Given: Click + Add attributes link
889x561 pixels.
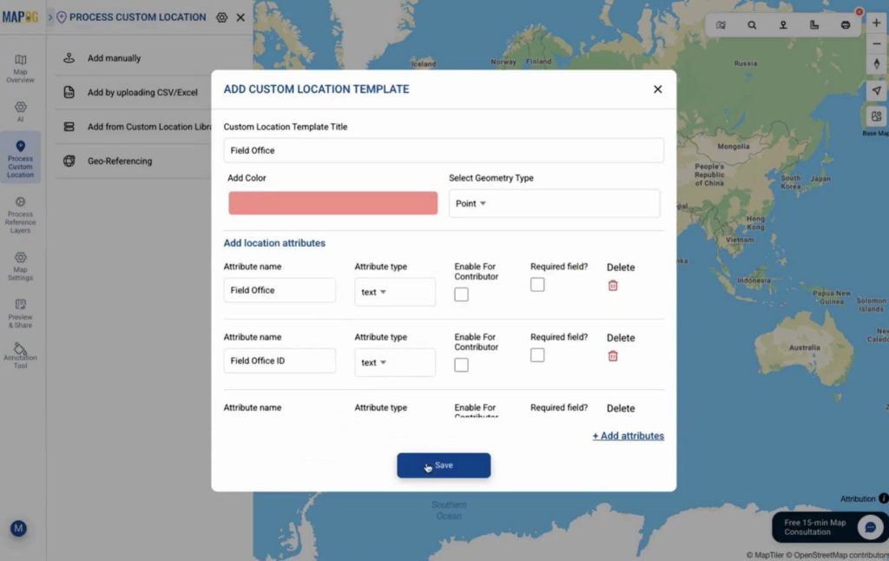Looking at the screenshot, I should [x=628, y=435].
